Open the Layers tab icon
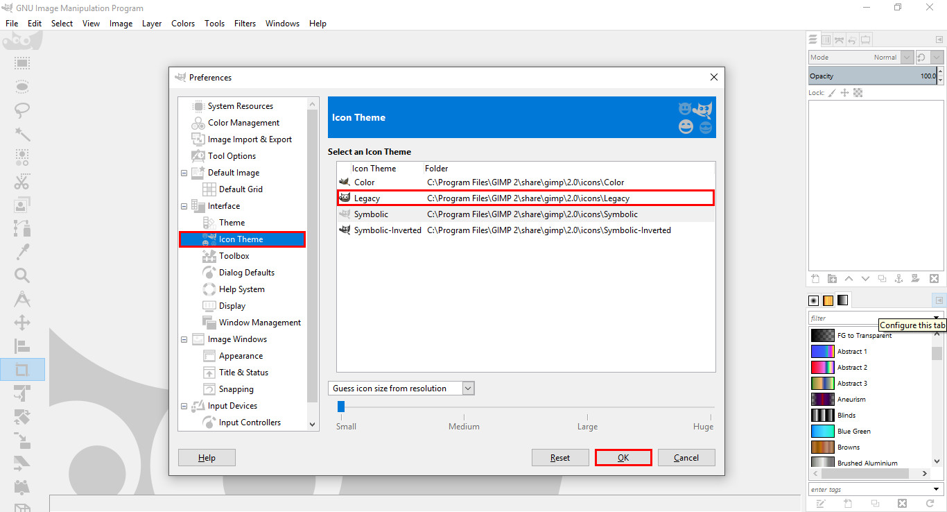 coord(813,40)
